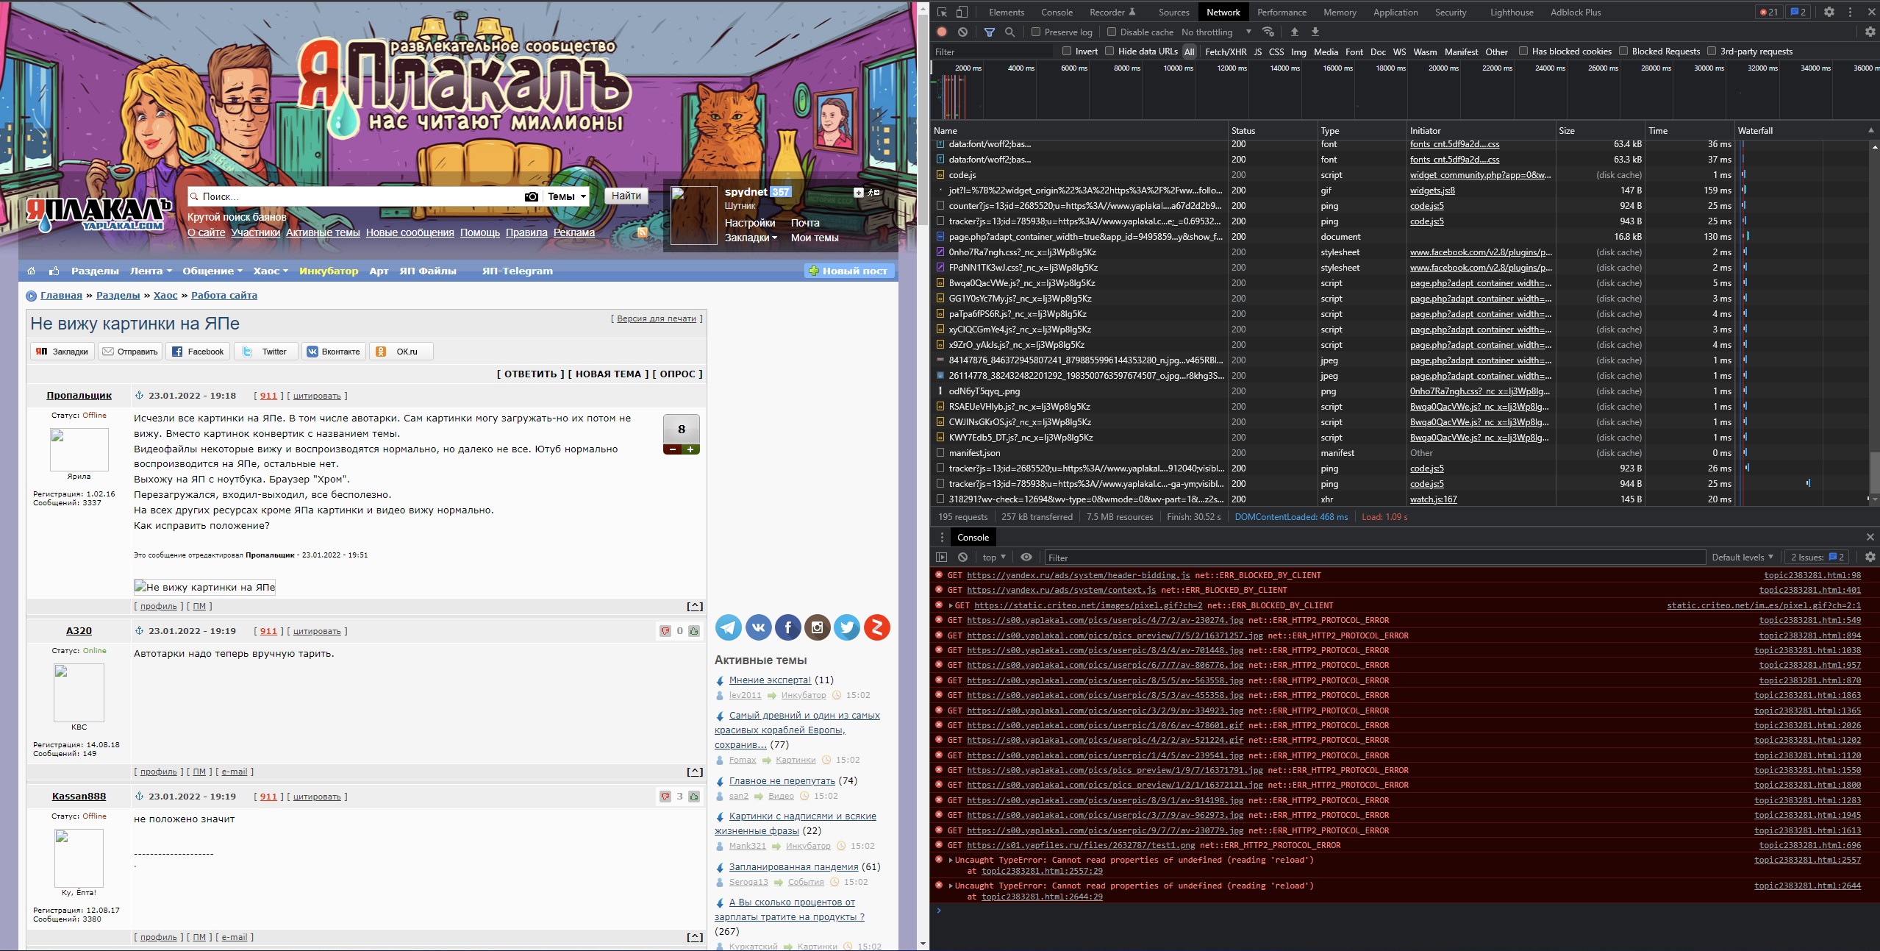Enable the Preserve log checkbox

click(x=1036, y=32)
